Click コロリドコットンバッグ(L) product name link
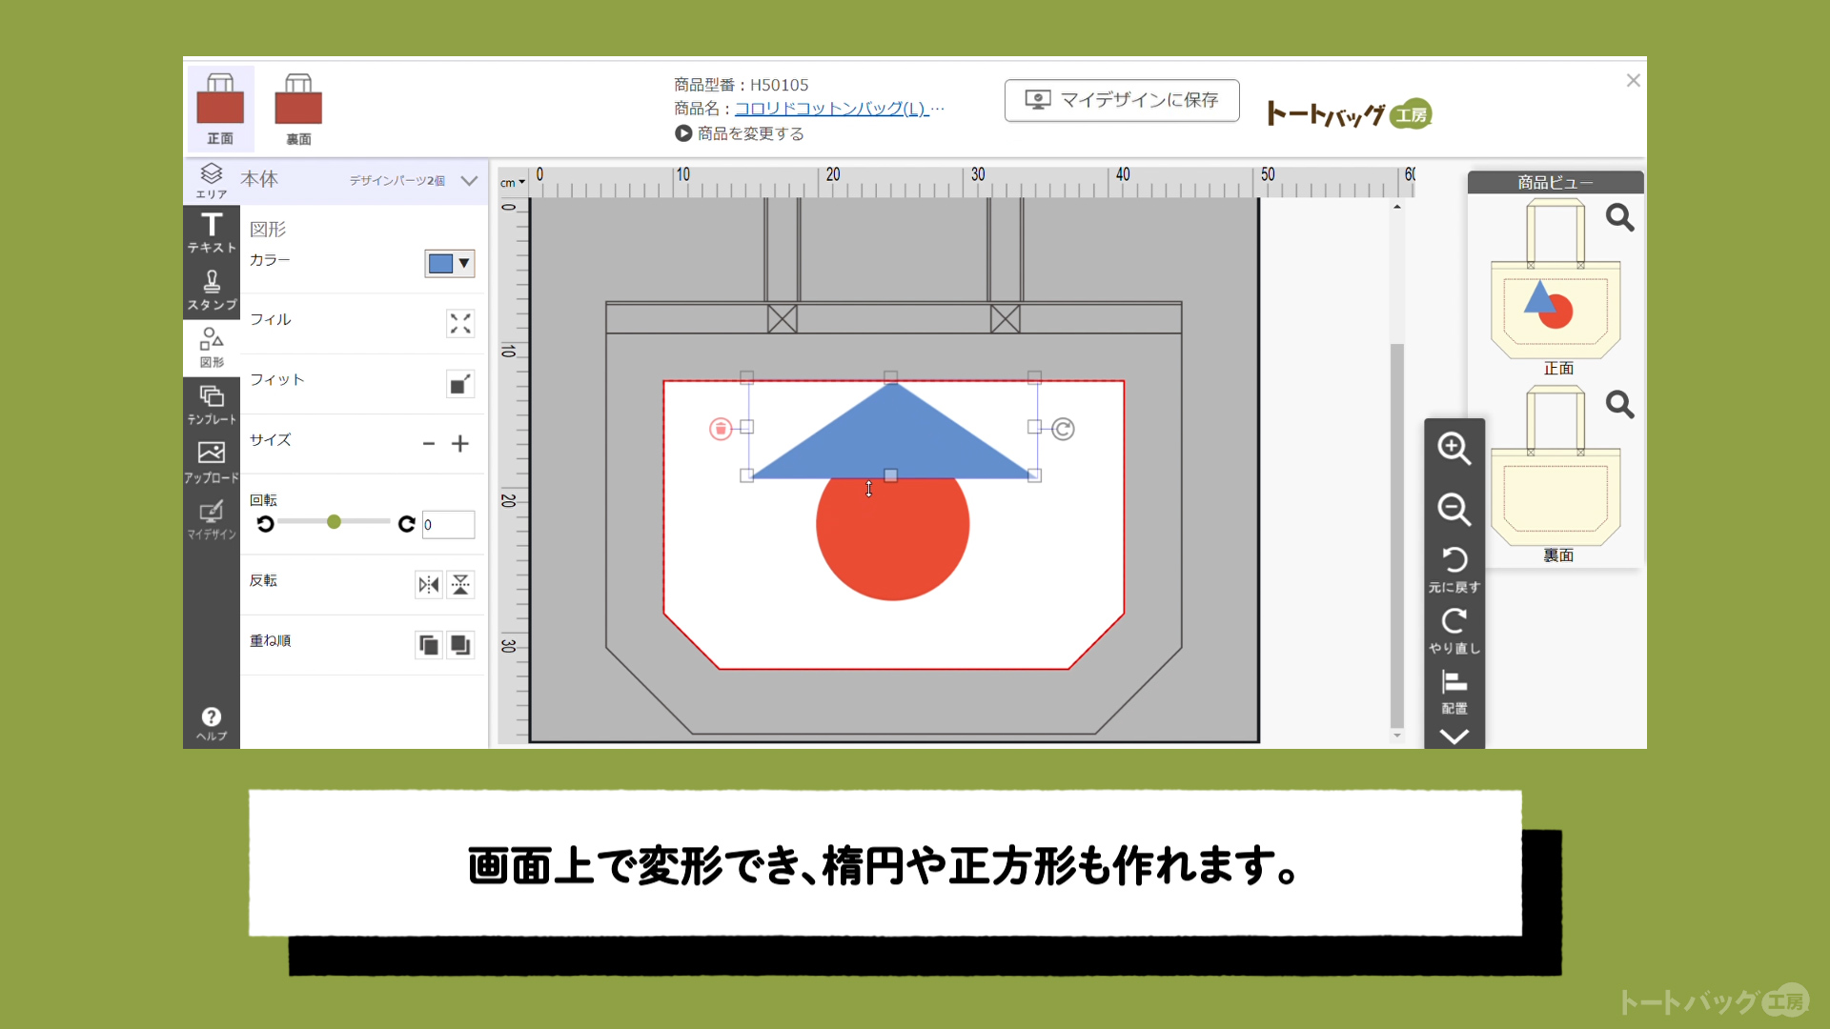 pos(831,109)
